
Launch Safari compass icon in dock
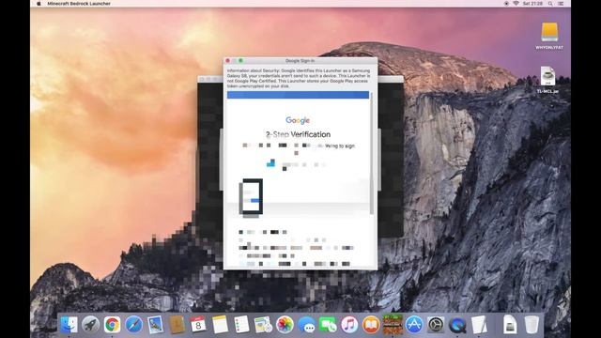pos(133,325)
